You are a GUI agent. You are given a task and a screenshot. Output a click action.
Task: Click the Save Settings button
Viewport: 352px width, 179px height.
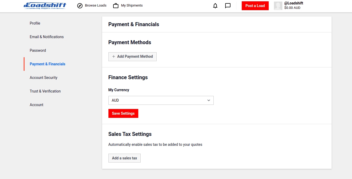[x=123, y=113]
